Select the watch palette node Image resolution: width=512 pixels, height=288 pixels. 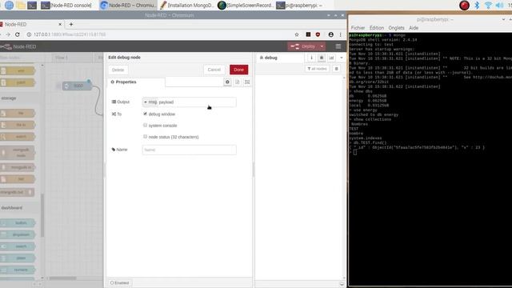click(x=18, y=137)
